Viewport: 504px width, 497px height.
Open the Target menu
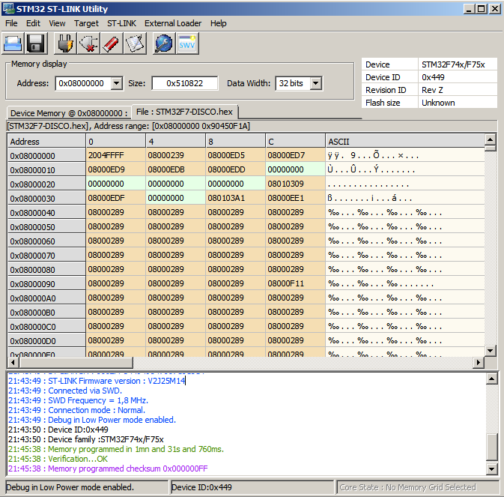point(86,23)
